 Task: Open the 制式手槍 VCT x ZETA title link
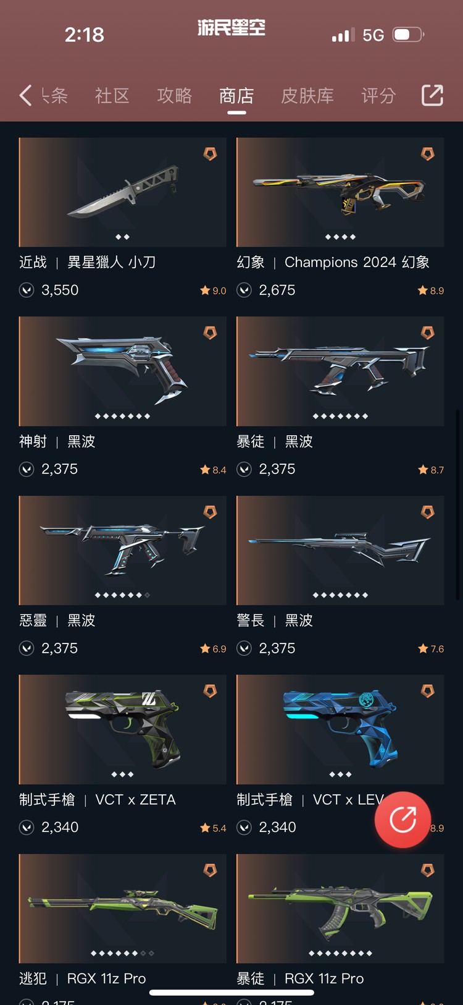pyautogui.click(x=98, y=800)
